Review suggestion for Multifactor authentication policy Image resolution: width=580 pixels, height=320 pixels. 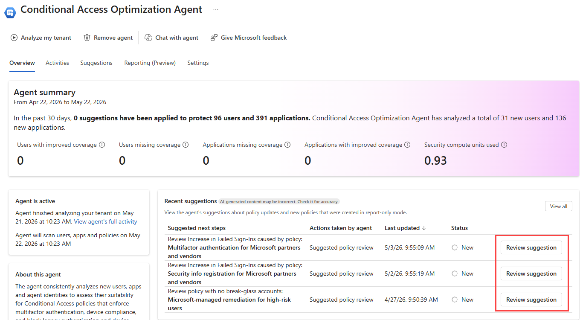(x=531, y=248)
